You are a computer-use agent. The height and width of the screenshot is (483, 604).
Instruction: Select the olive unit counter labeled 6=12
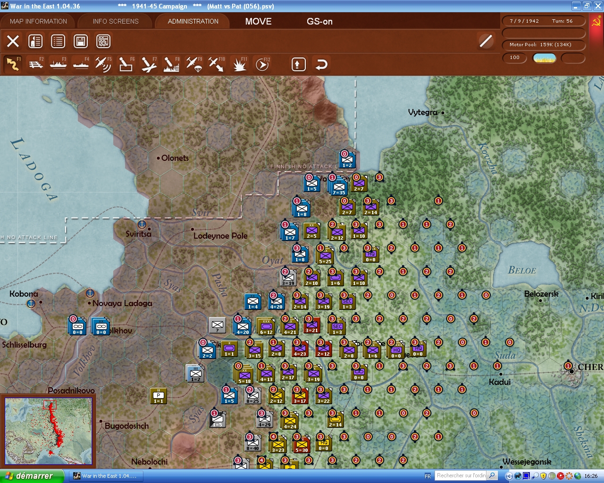(266, 326)
